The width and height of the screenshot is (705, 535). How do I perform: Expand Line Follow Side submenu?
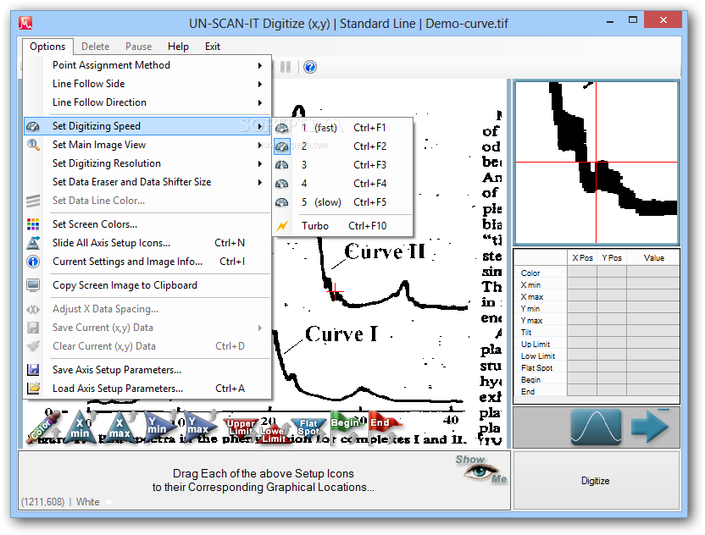[x=147, y=84]
